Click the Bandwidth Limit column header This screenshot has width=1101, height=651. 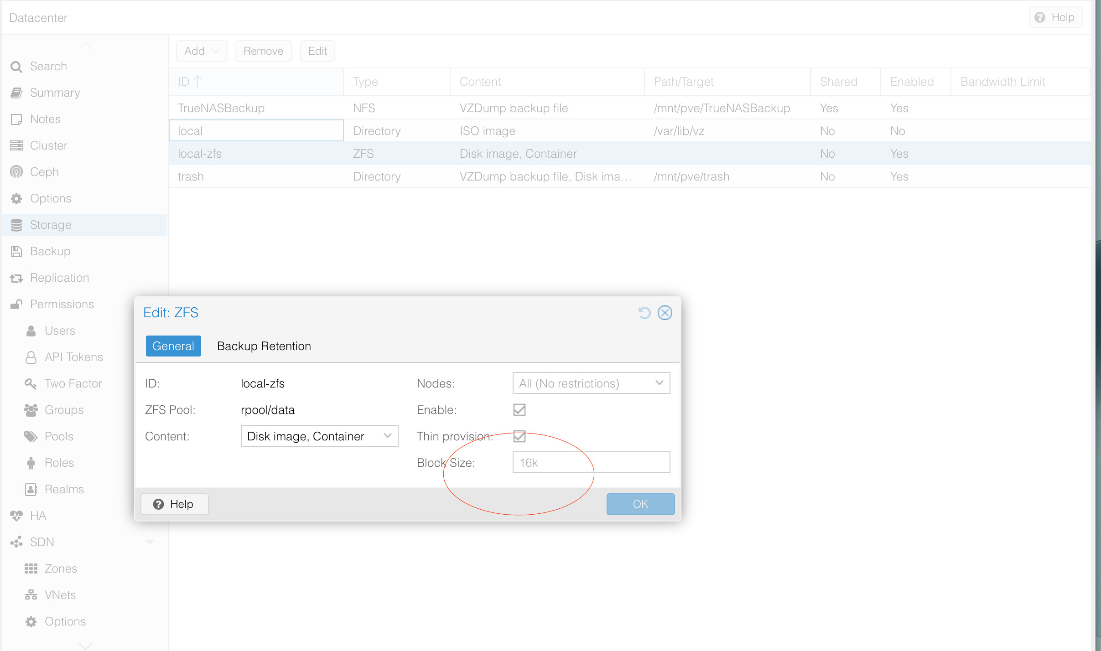(x=1020, y=82)
